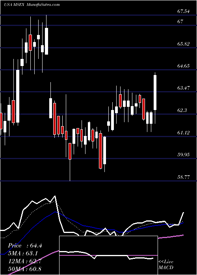This screenshot has height=275, width=197.
Task: Click the <<Live MACD label
Action: [x=166, y=265]
